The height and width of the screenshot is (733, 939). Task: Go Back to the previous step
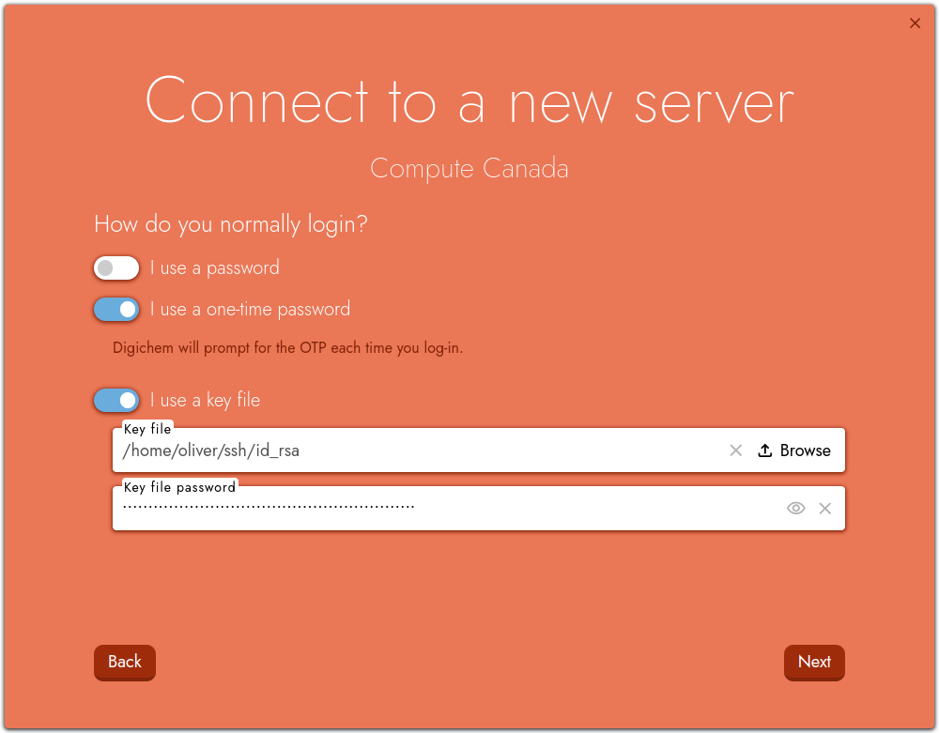click(124, 662)
